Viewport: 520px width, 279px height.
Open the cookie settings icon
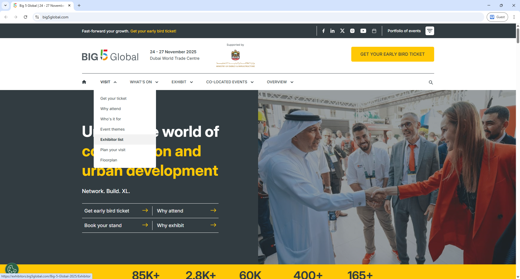tap(11, 269)
